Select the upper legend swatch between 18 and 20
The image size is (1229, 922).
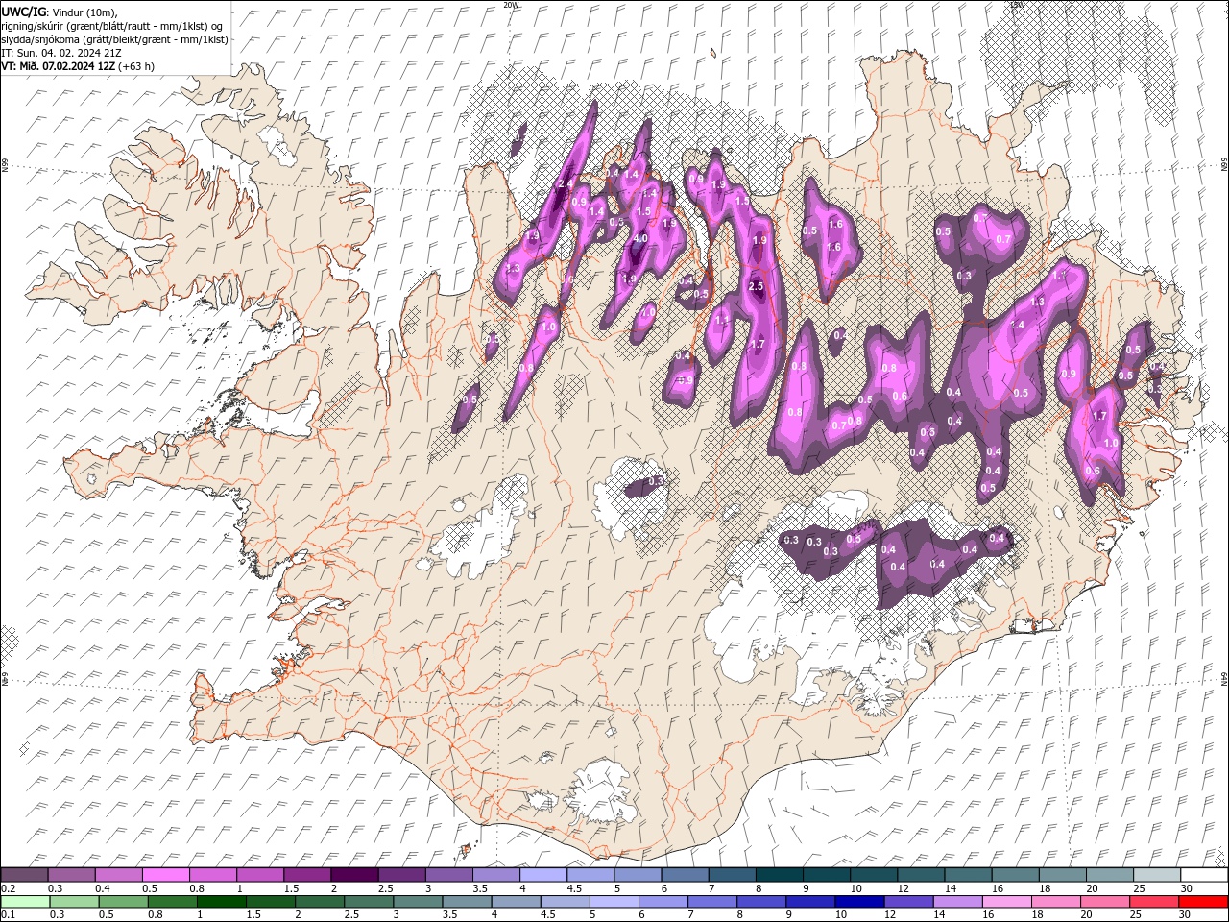tap(1062, 875)
